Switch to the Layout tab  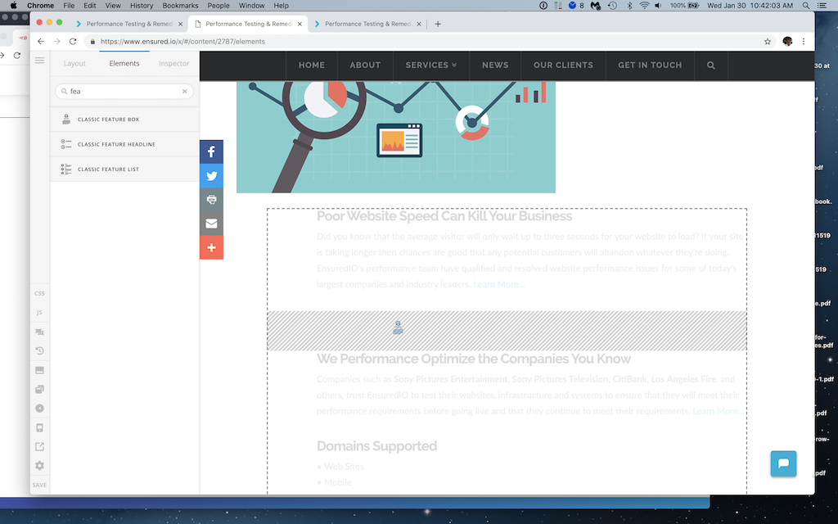(74, 63)
